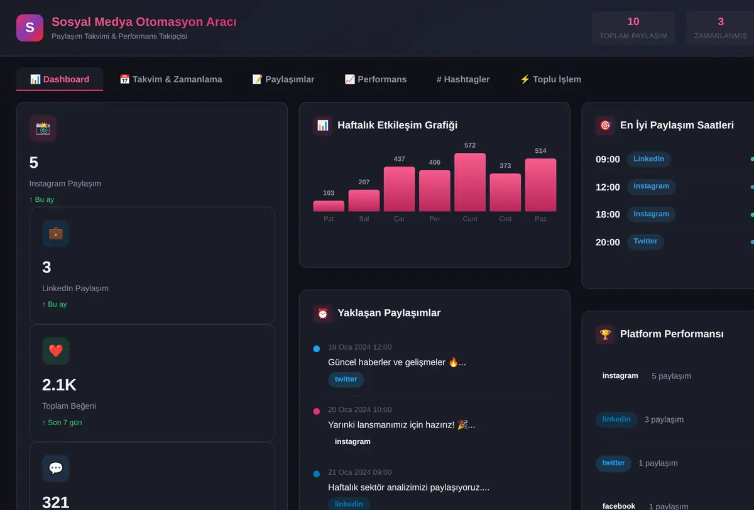
Task: Select the Per bar showing 406
Action: [x=435, y=191]
